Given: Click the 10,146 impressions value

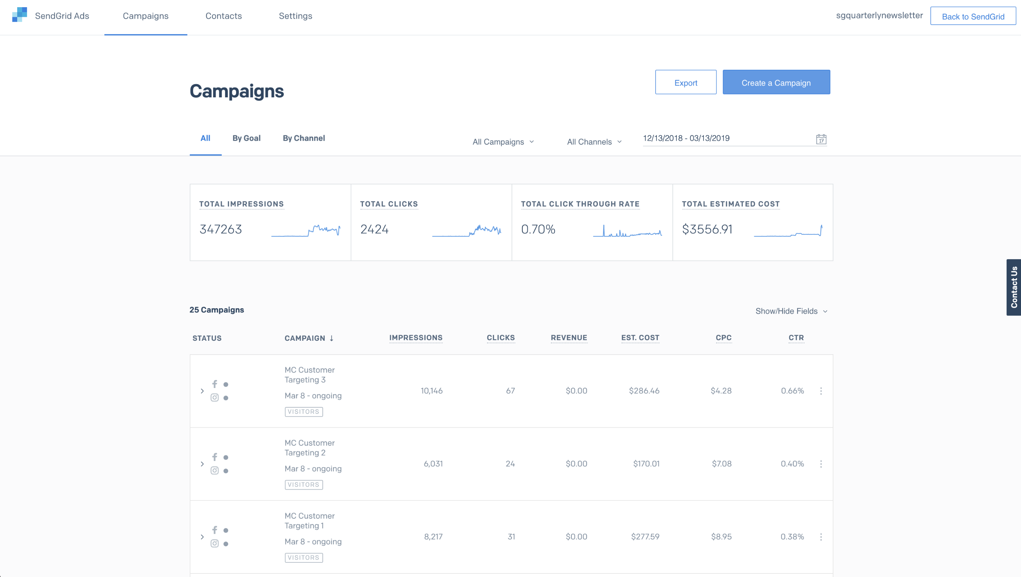Looking at the screenshot, I should coord(431,391).
